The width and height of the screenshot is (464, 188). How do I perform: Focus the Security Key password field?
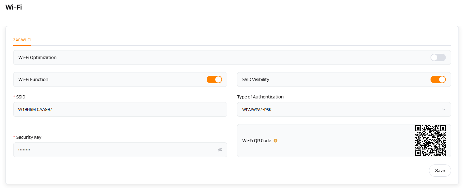point(114,150)
